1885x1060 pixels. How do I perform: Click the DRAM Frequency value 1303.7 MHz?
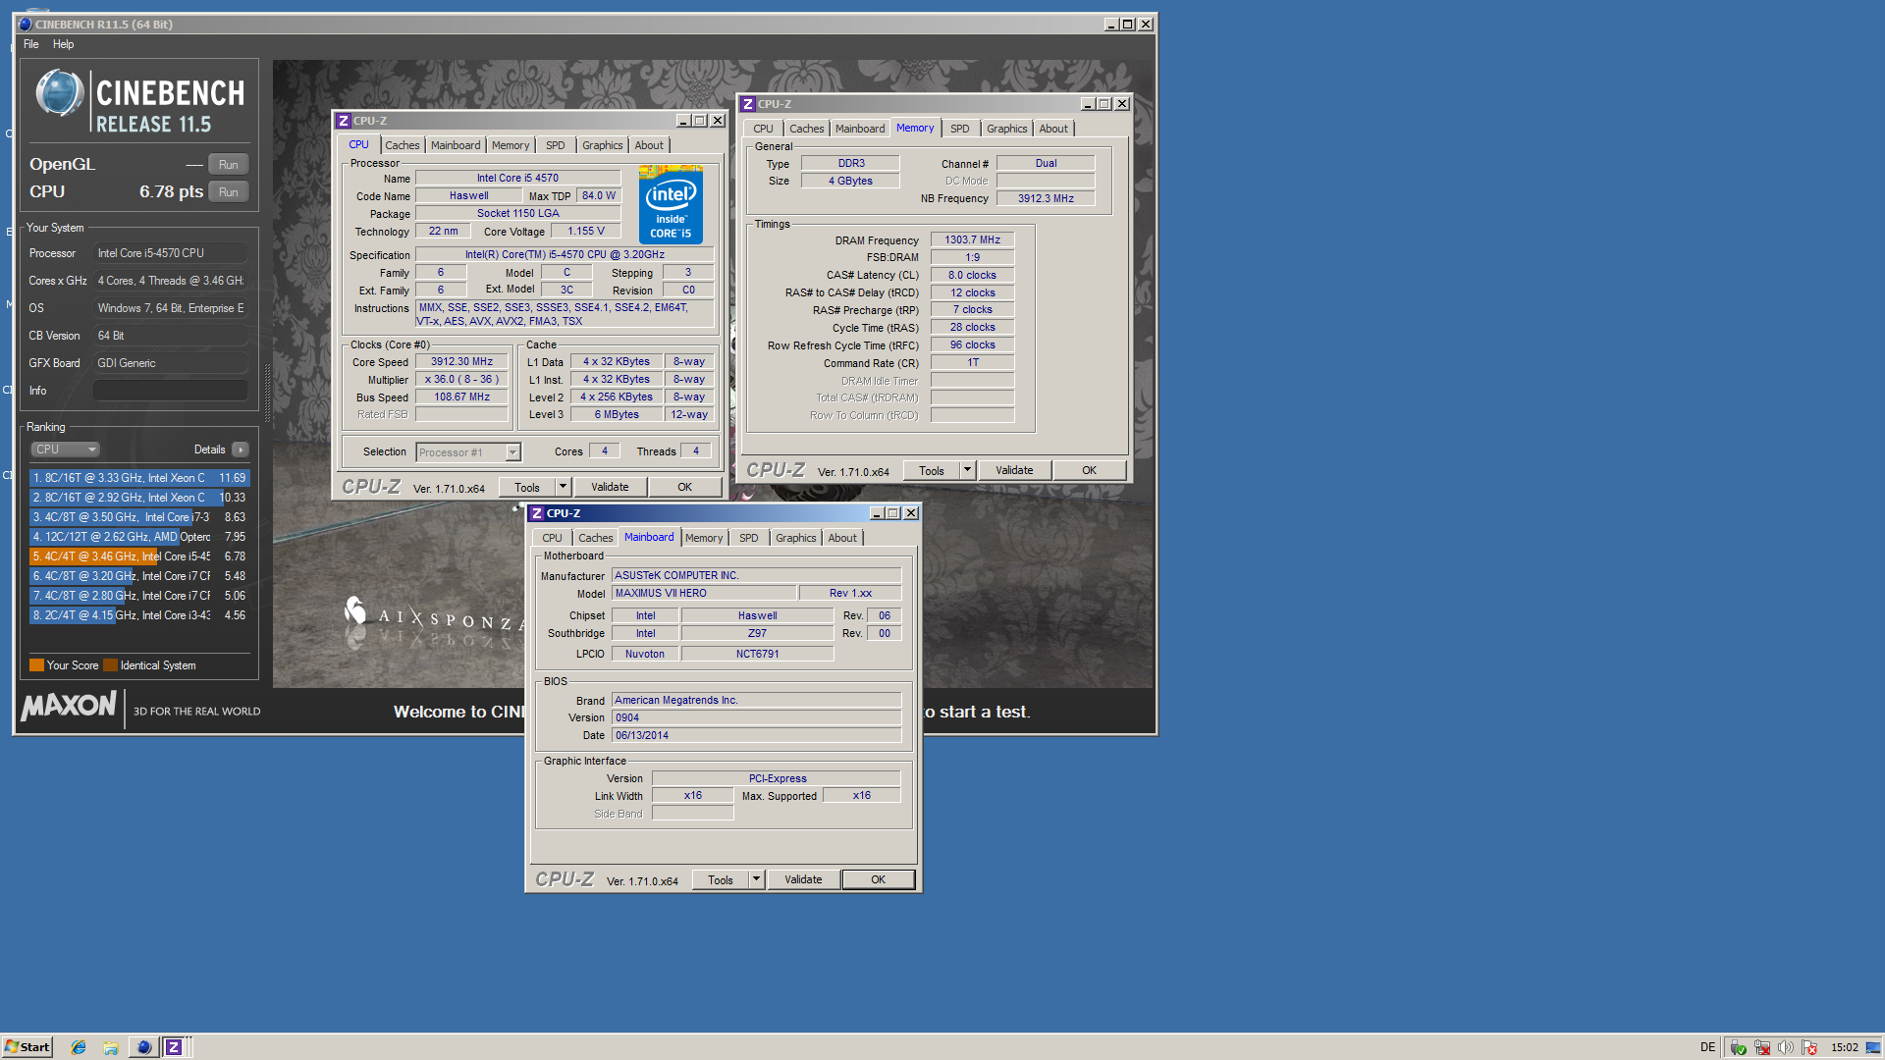[x=972, y=239]
